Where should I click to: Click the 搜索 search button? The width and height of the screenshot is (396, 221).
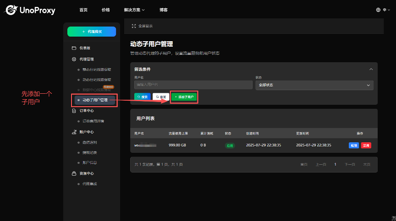click(142, 97)
